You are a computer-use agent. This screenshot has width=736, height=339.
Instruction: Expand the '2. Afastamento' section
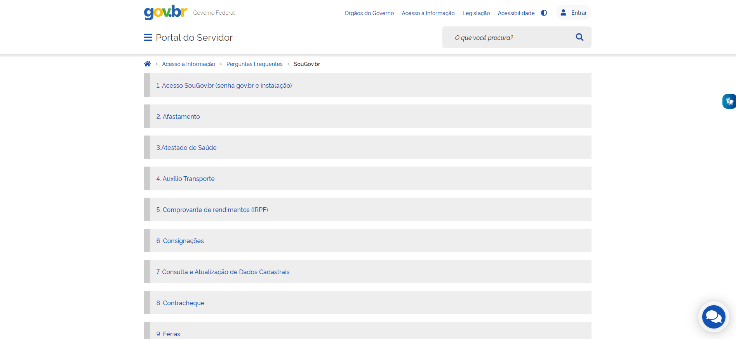[x=178, y=116]
